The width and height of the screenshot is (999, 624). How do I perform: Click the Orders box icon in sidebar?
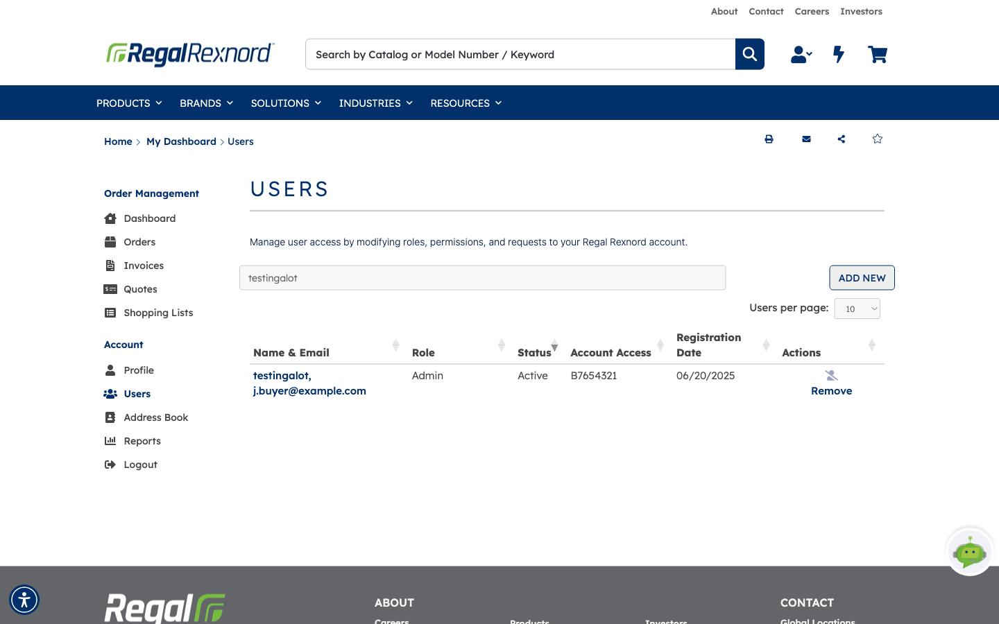coord(110,242)
